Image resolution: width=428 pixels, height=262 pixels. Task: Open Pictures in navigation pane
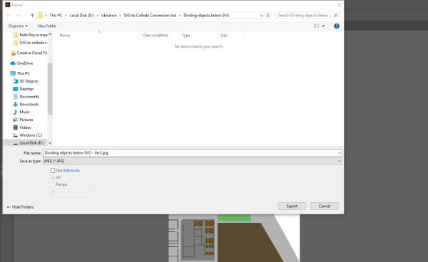coord(24,120)
